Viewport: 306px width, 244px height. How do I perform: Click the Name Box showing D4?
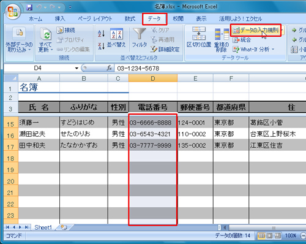pos(38,68)
